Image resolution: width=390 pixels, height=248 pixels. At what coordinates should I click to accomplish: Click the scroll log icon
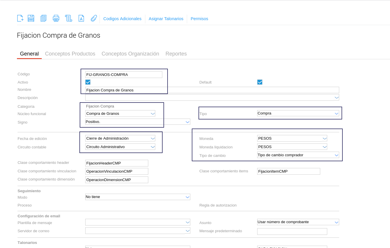pos(69,18)
